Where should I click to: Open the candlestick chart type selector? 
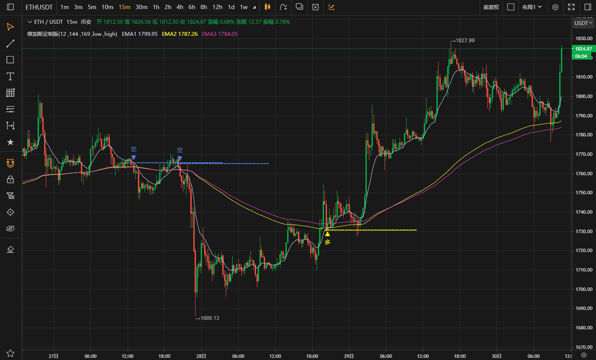[x=267, y=7]
